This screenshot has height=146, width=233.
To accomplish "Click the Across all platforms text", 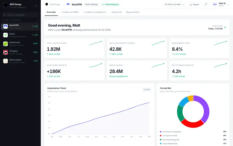I will [118, 77].
